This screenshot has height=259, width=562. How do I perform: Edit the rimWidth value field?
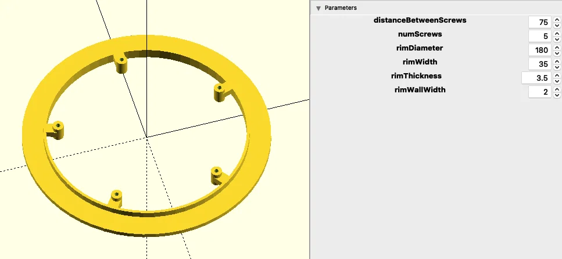540,64
